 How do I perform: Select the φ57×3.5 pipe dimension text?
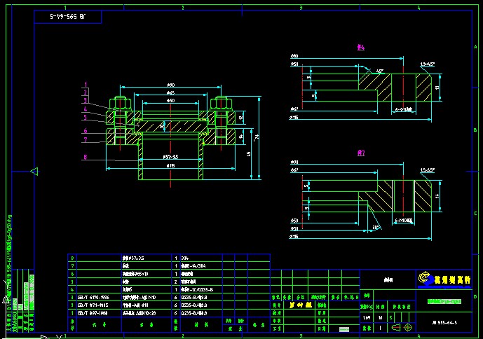click(x=170, y=157)
